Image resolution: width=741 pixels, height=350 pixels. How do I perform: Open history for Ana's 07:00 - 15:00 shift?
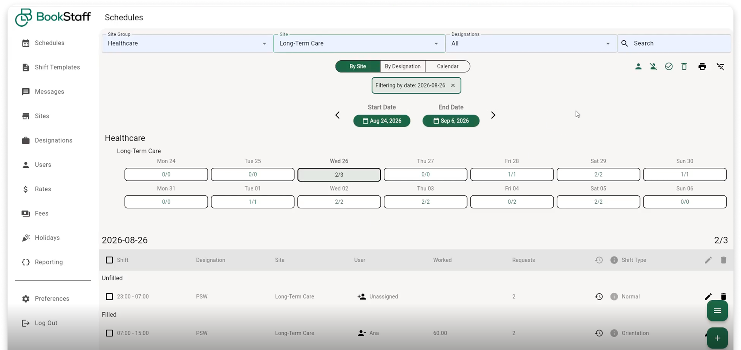point(599,333)
